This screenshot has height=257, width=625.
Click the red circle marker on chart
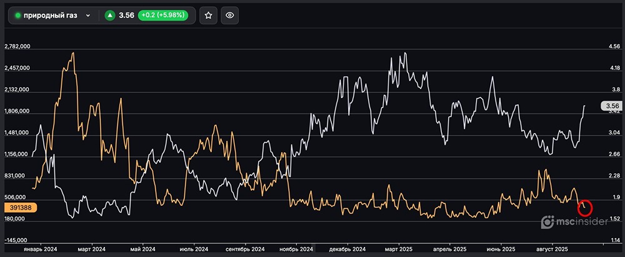[x=586, y=208]
